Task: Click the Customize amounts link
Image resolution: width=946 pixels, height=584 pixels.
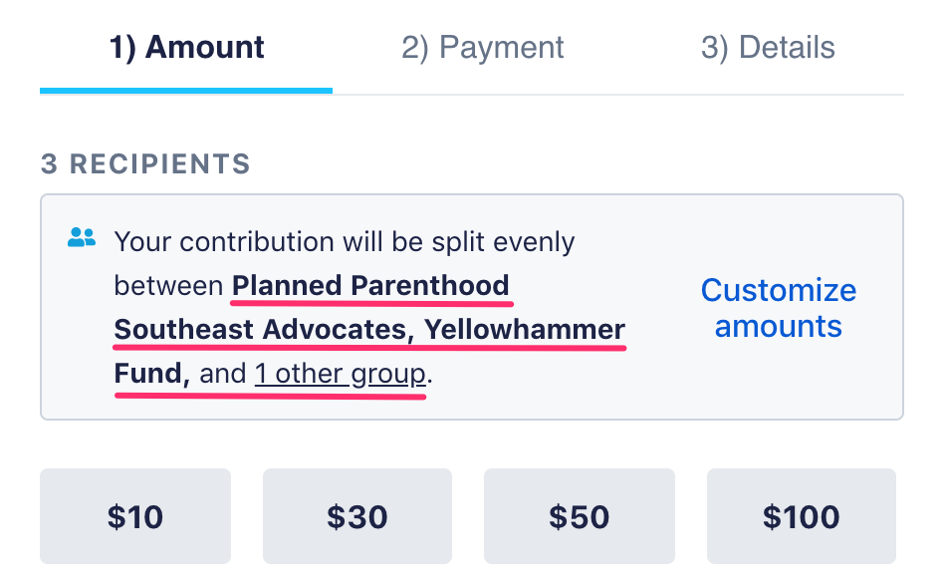Action: (779, 308)
